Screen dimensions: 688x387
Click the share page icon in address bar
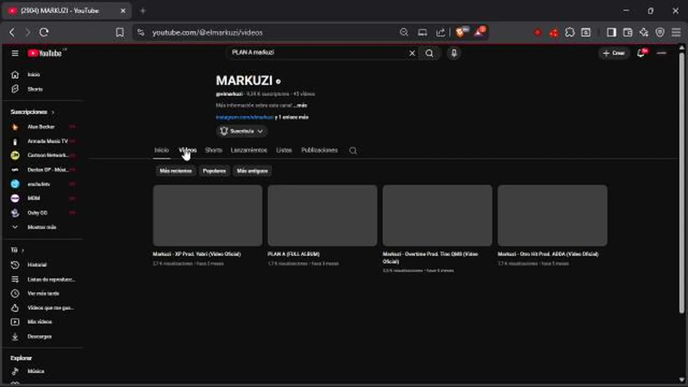(x=441, y=32)
